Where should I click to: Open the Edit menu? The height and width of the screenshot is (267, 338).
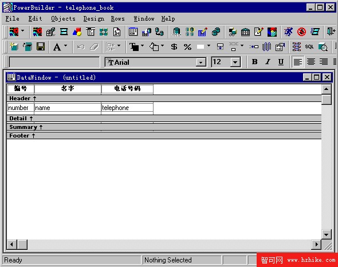(x=35, y=19)
